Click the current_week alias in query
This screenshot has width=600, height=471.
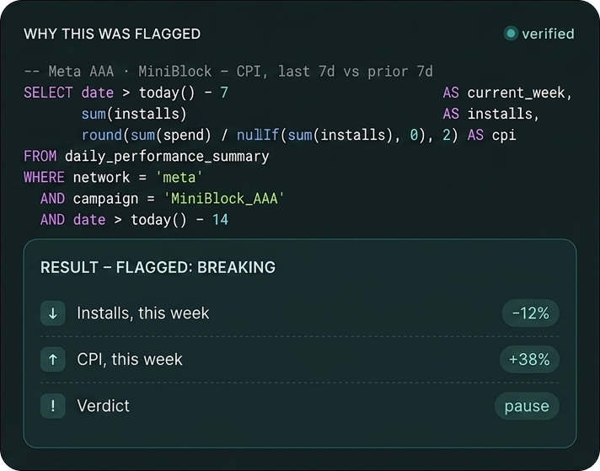[x=520, y=93]
